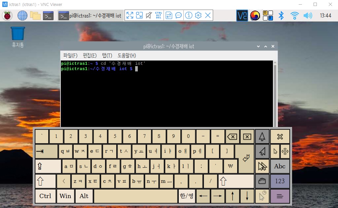Launch the web browser globe icon
The width and height of the screenshot is (338, 208).
tap(22, 16)
